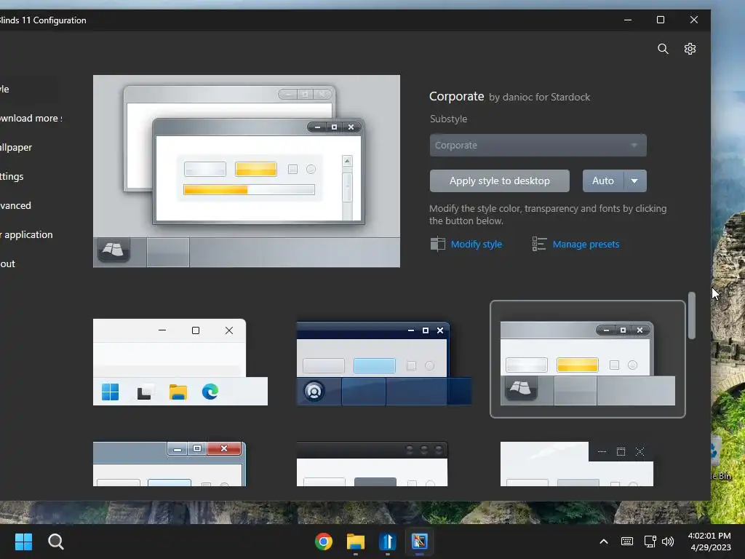Apply style to desktop
Viewport: 745px width, 559px height.
(499, 181)
